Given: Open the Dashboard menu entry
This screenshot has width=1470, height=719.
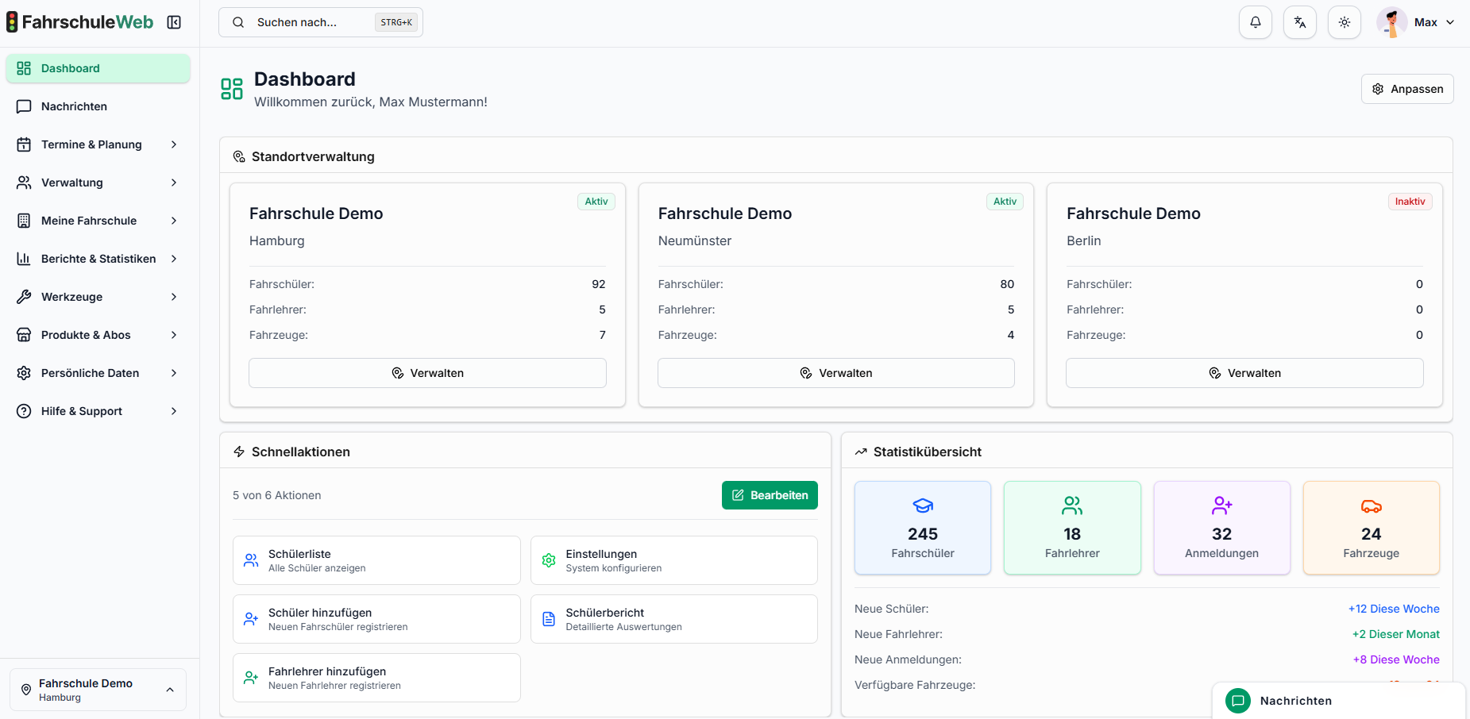Looking at the screenshot, I should [70, 67].
